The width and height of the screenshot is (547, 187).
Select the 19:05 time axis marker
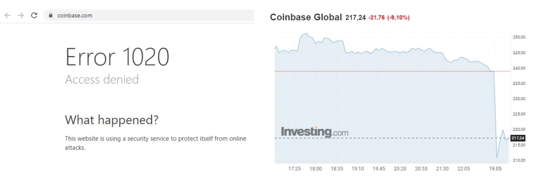click(x=495, y=169)
